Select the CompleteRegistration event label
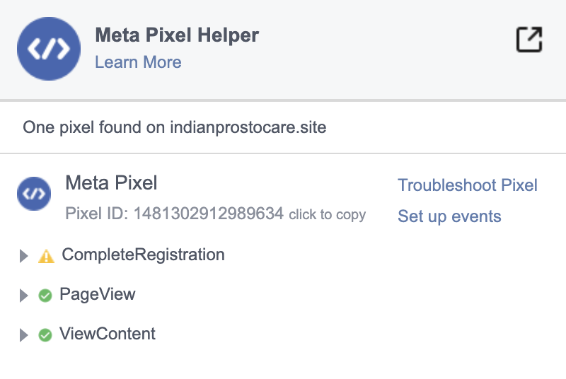The image size is (566, 379). [x=143, y=255]
